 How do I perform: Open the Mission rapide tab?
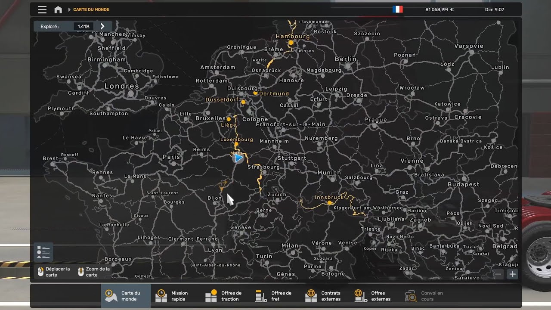click(x=176, y=296)
